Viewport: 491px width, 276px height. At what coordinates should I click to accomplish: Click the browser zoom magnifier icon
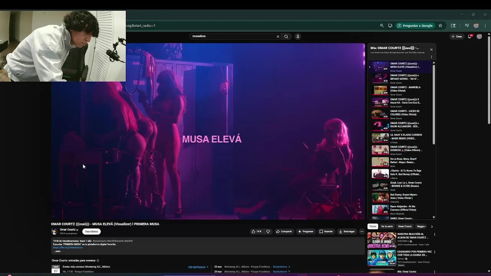coord(382,26)
